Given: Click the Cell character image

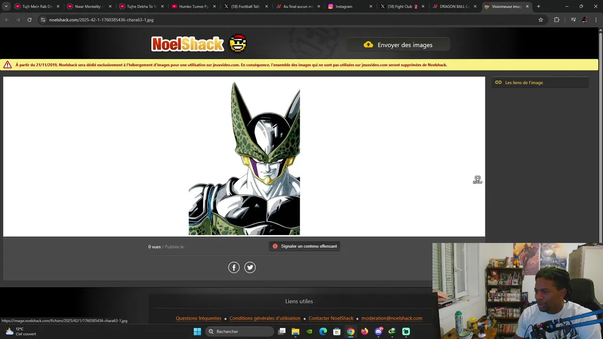Looking at the screenshot, I should click(x=244, y=158).
